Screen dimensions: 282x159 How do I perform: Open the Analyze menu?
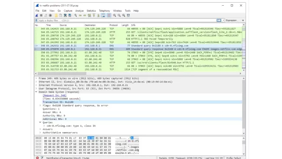pyautogui.click(x=79, y=11)
